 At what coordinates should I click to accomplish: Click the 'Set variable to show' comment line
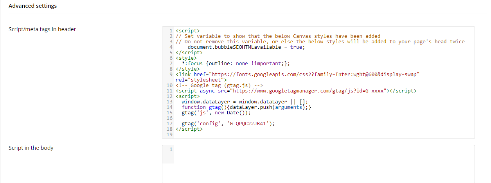pyautogui.click(x=278, y=36)
